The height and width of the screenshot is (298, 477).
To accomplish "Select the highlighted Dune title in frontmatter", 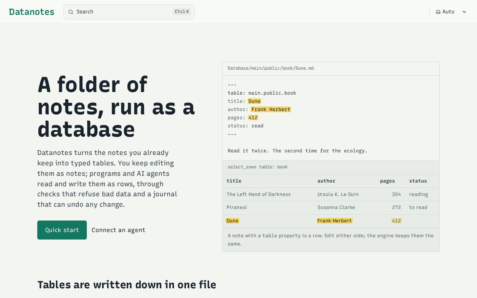I will [x=255, y=101].
